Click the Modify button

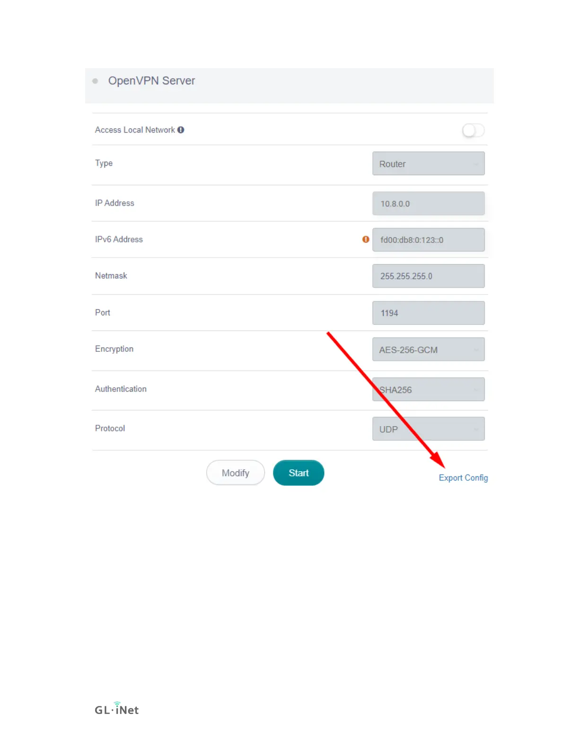pyautogui.click(x=236, y=473)
